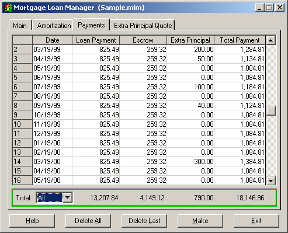Click Total Payment cell 1,284.81

[x=240, y=50]
